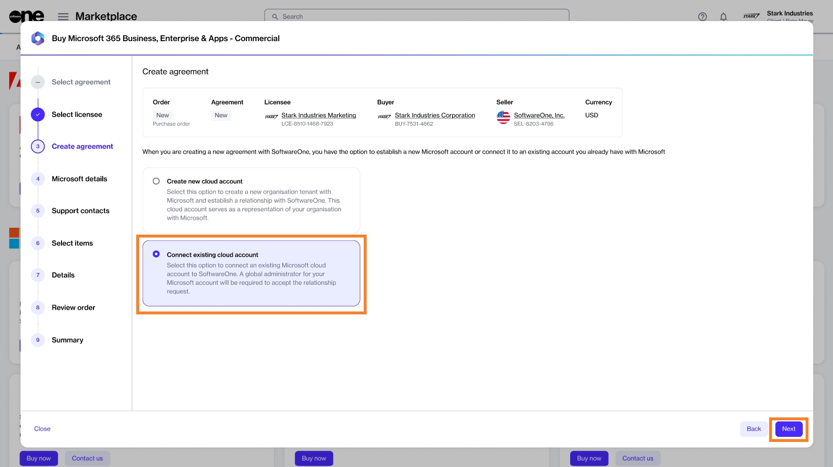Viewport: 833px width, 467px height.
Task: Select Connect existing cloud account radio
Action: [x=156, y=254]
